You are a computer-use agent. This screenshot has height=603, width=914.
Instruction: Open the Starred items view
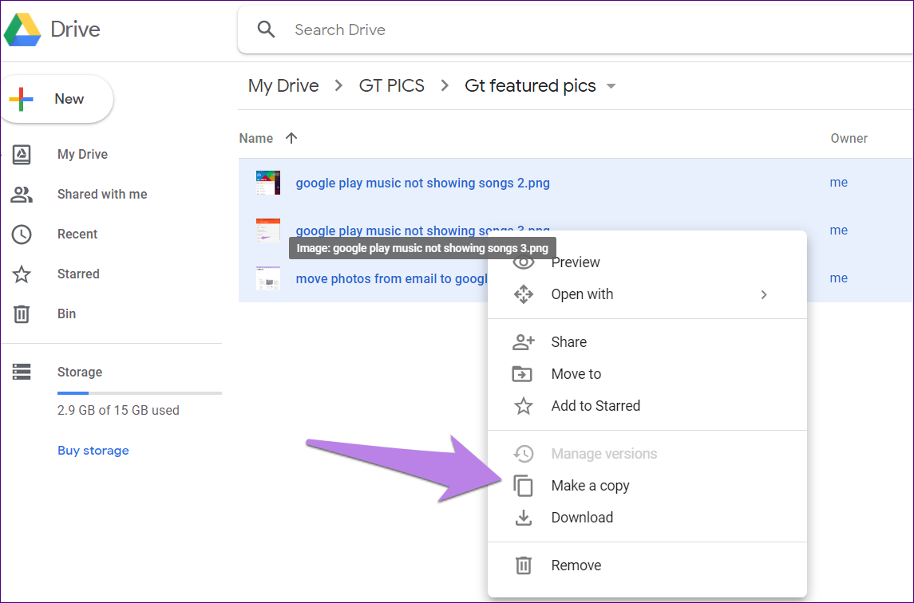coord(78,274)
